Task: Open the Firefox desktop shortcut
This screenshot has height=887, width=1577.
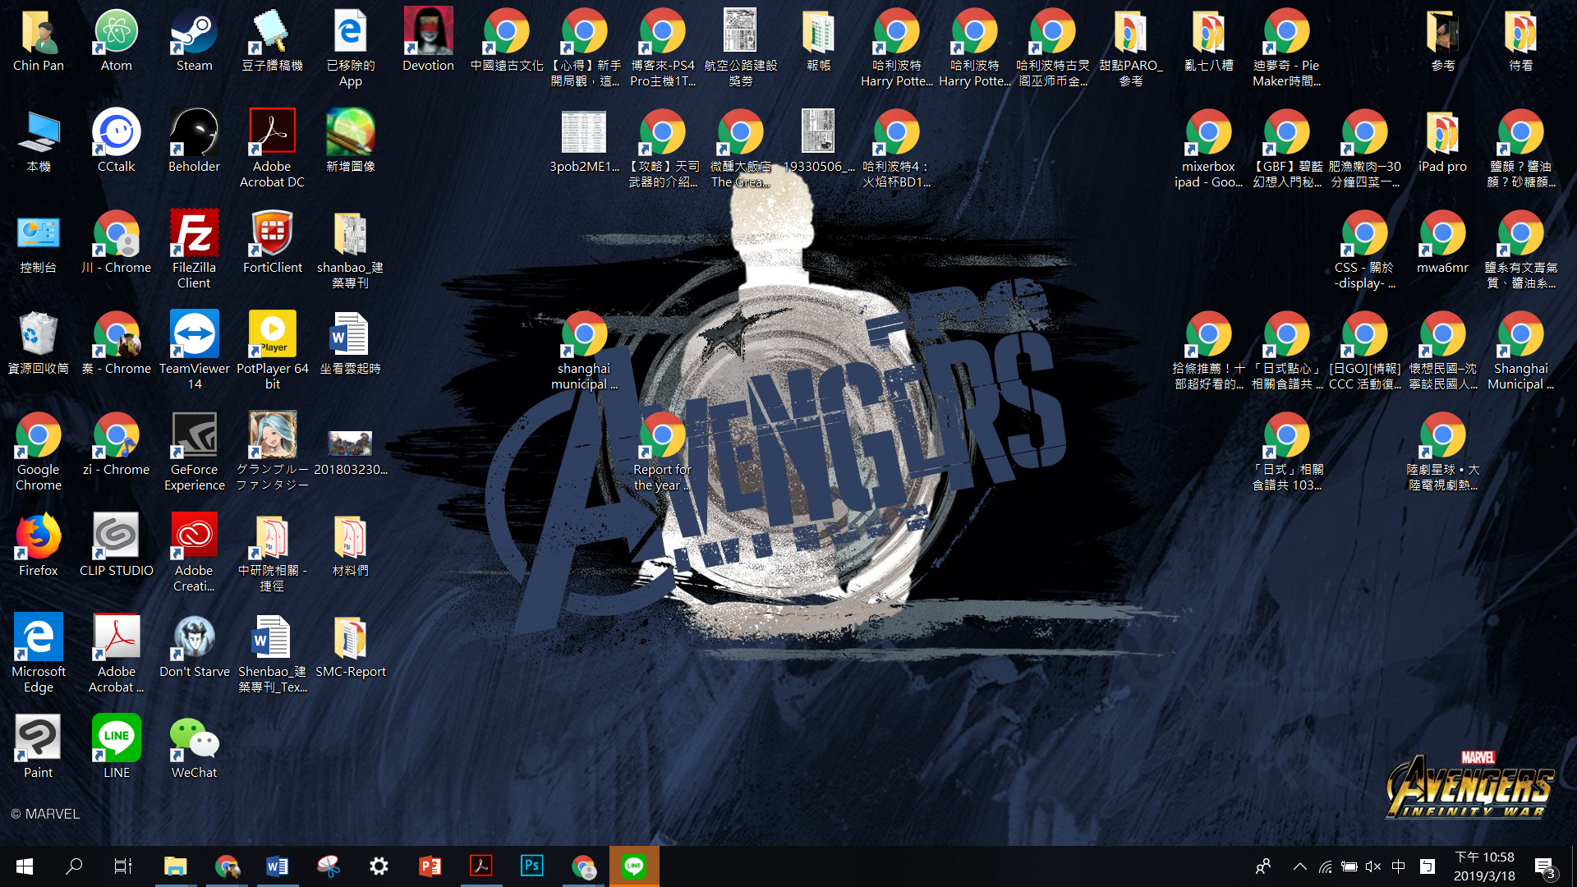Action: pyautogui.click(x=38, y=546)
